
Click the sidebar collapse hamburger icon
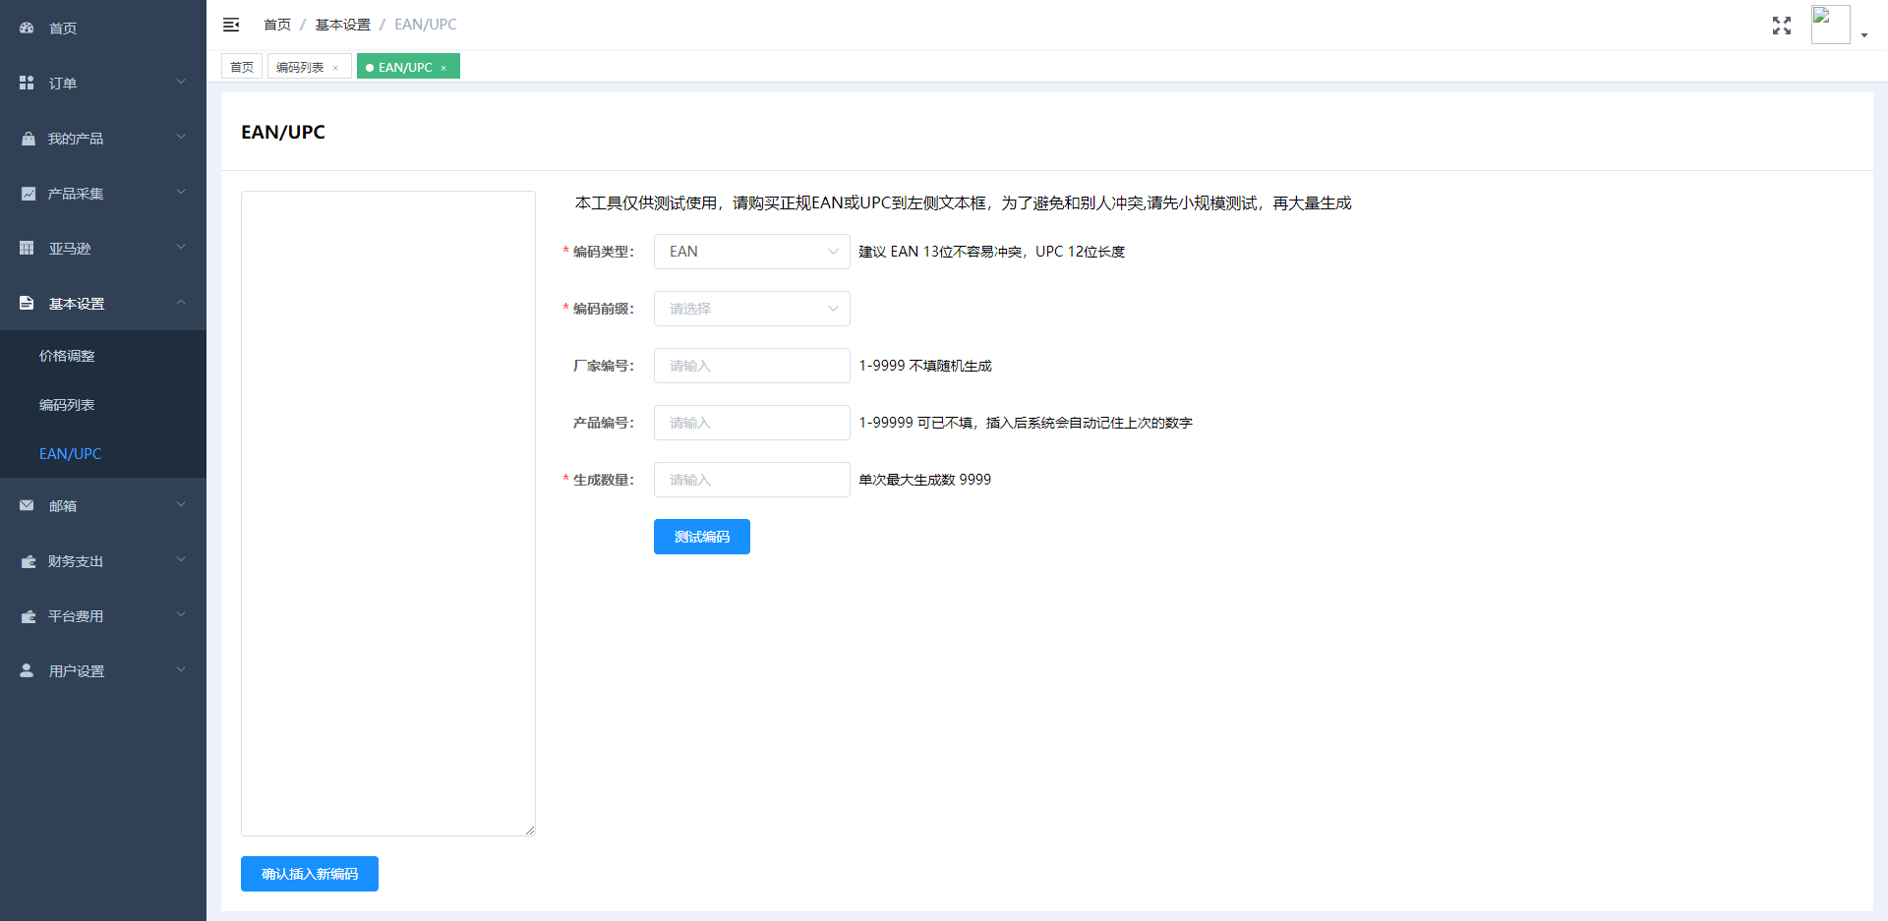(231, 25)
